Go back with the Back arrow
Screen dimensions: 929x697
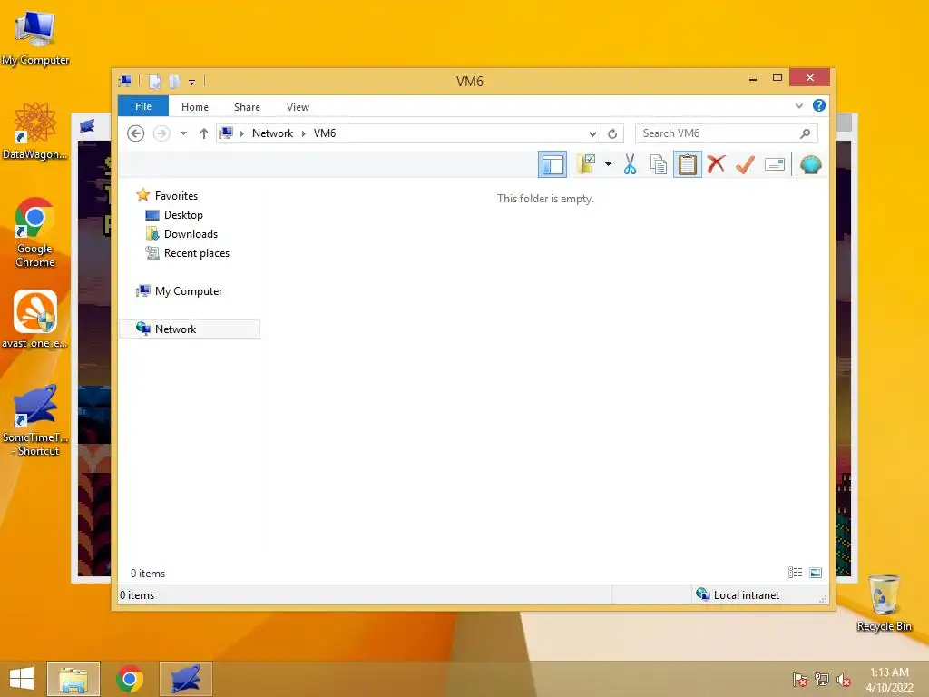(x=136, y=133)
